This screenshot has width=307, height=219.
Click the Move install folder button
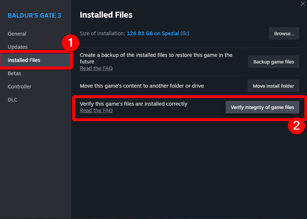273,86
